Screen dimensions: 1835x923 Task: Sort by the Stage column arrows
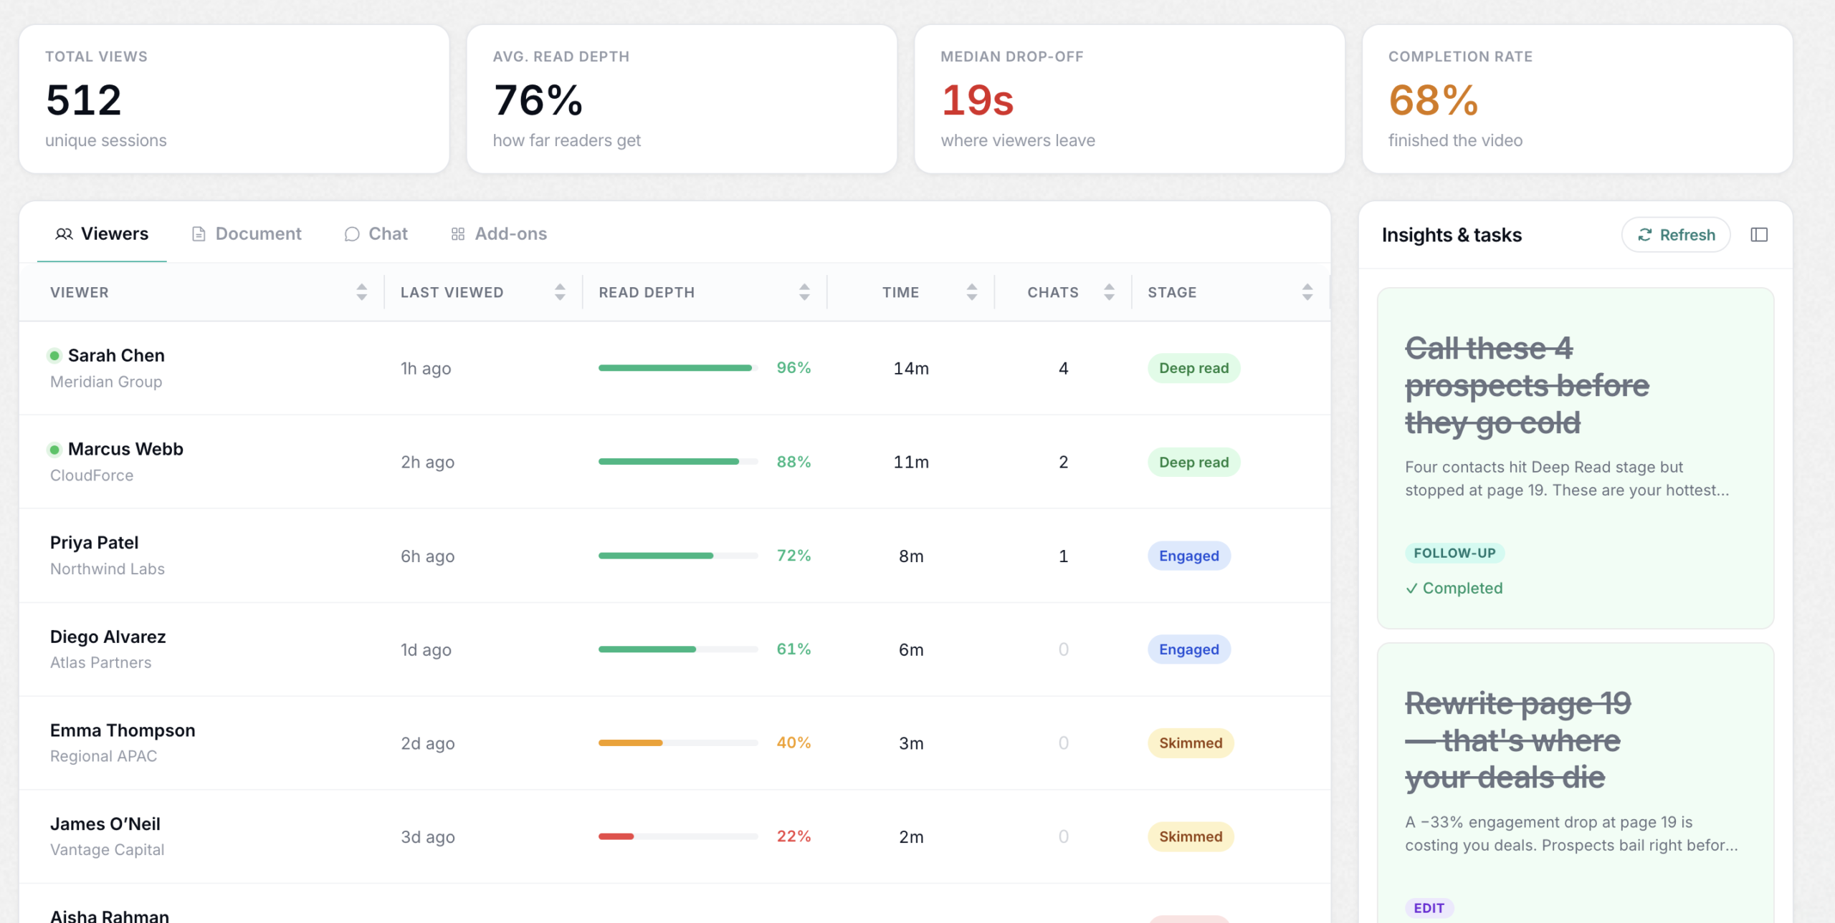click(x=1307, y=292)
